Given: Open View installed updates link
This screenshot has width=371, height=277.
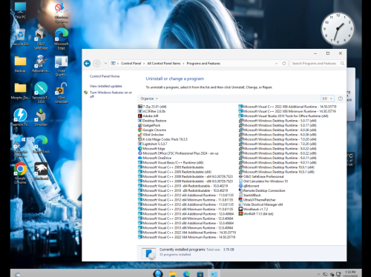Looking at the screenshot, I should [106, 86].
